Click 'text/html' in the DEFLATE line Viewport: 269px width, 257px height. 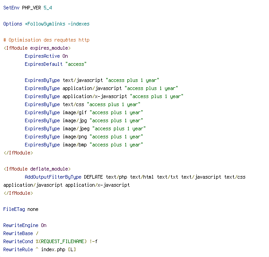pyautogui.click(x=142, y=177)
